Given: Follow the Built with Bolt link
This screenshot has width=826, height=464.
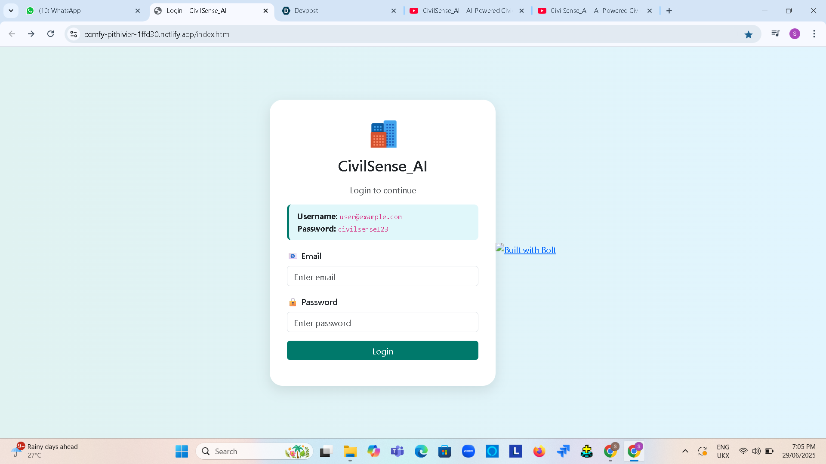Looking at the screenshot, I should coord(530,250).
